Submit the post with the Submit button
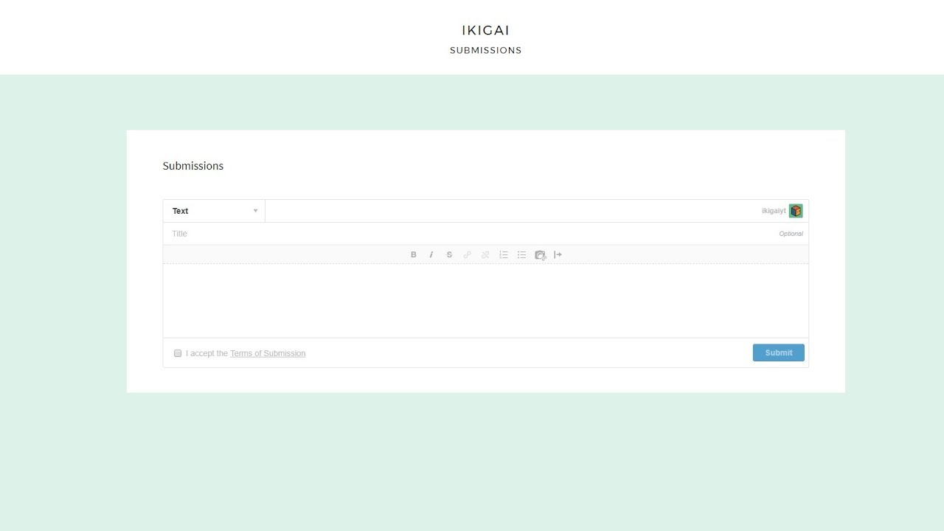Viewport: 944px width, 531px height. click(x=779, y=353)
